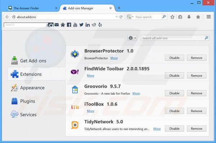Remove the iToolBox extension
This screenshot has width=216, height=143.
tap(197, 111)
